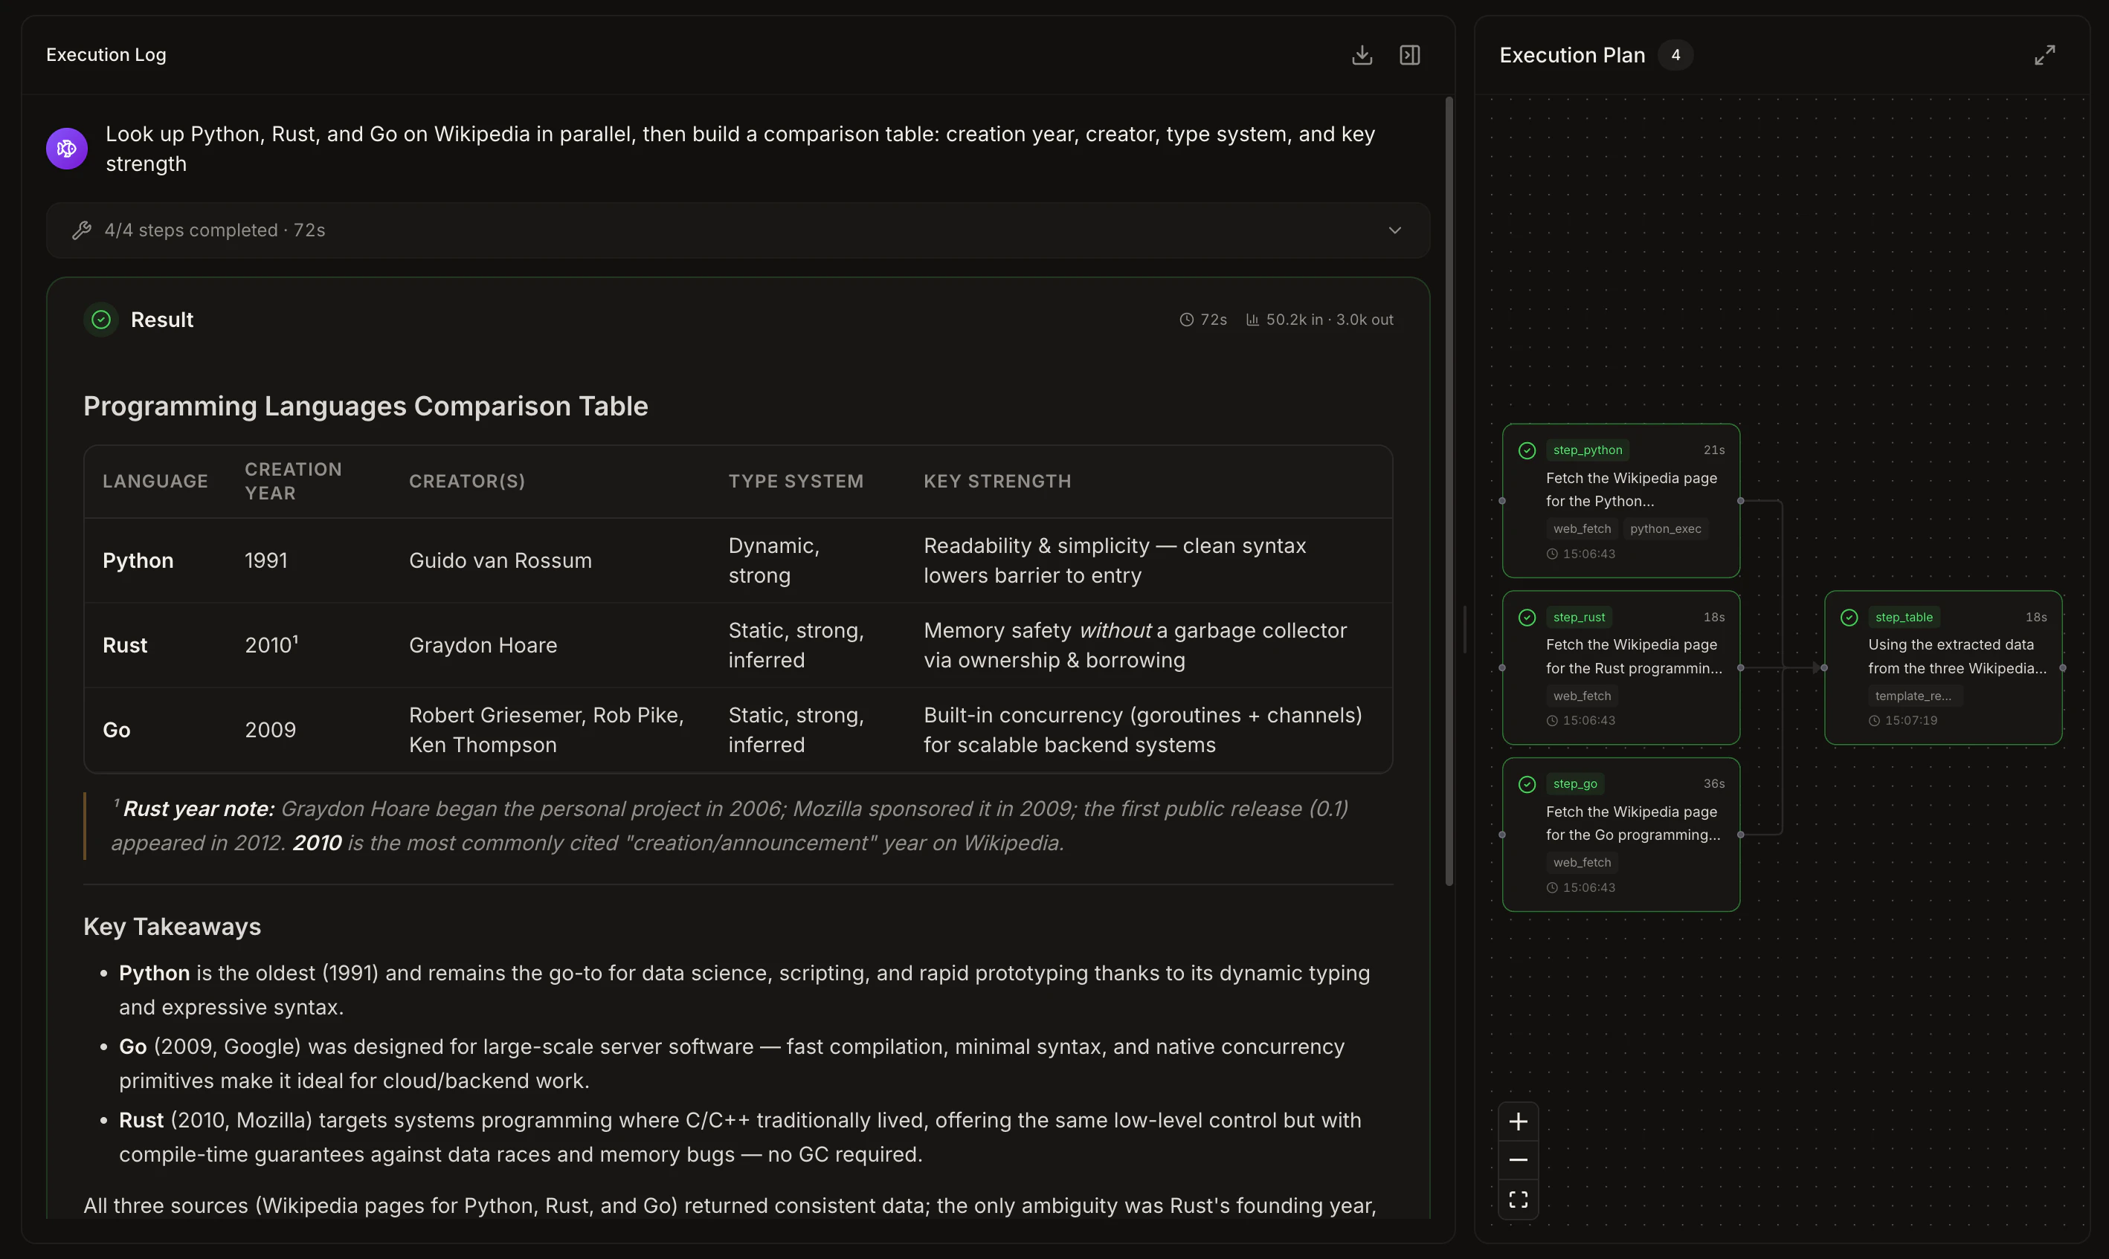This screenshot has width=2109, height=1259.
Task: Click the web_fetch tag on step_go
Action: click(1580, 862)
